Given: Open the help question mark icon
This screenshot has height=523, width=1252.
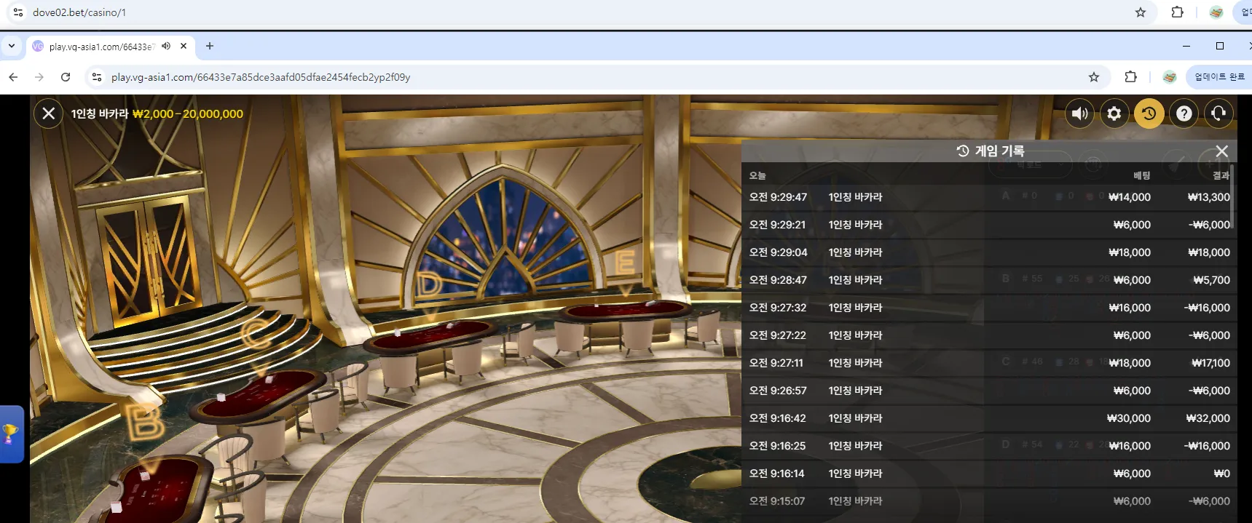Looking at the screenshot, I should coord(1184,113).
